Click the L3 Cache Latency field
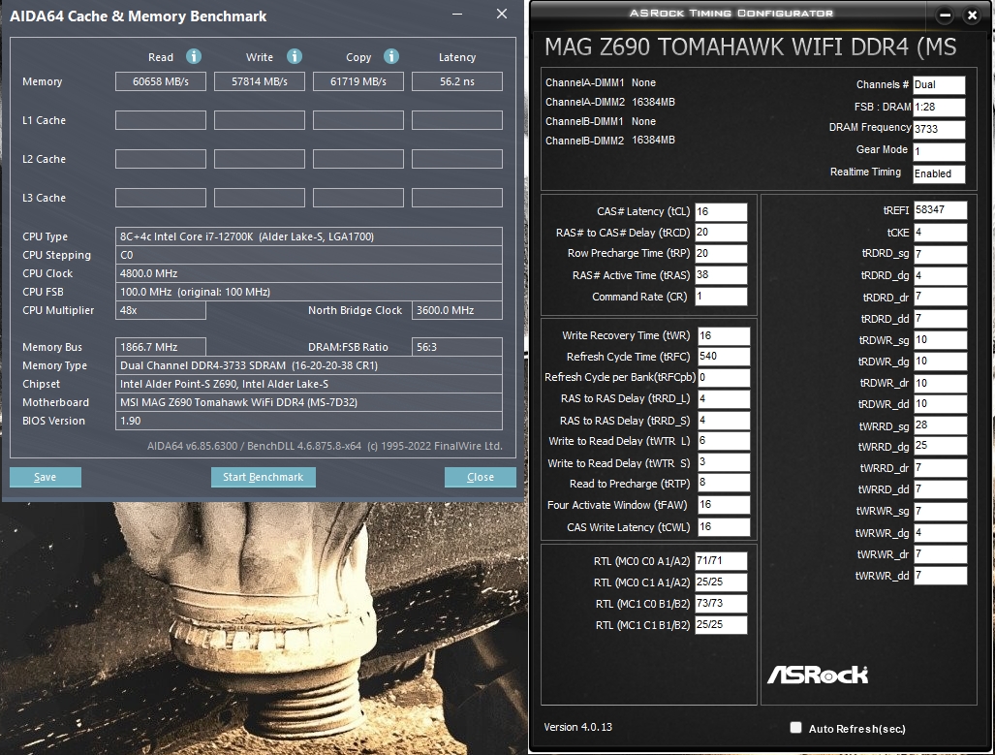The width and height of the screenshot is (995, 755). [457, 198]
